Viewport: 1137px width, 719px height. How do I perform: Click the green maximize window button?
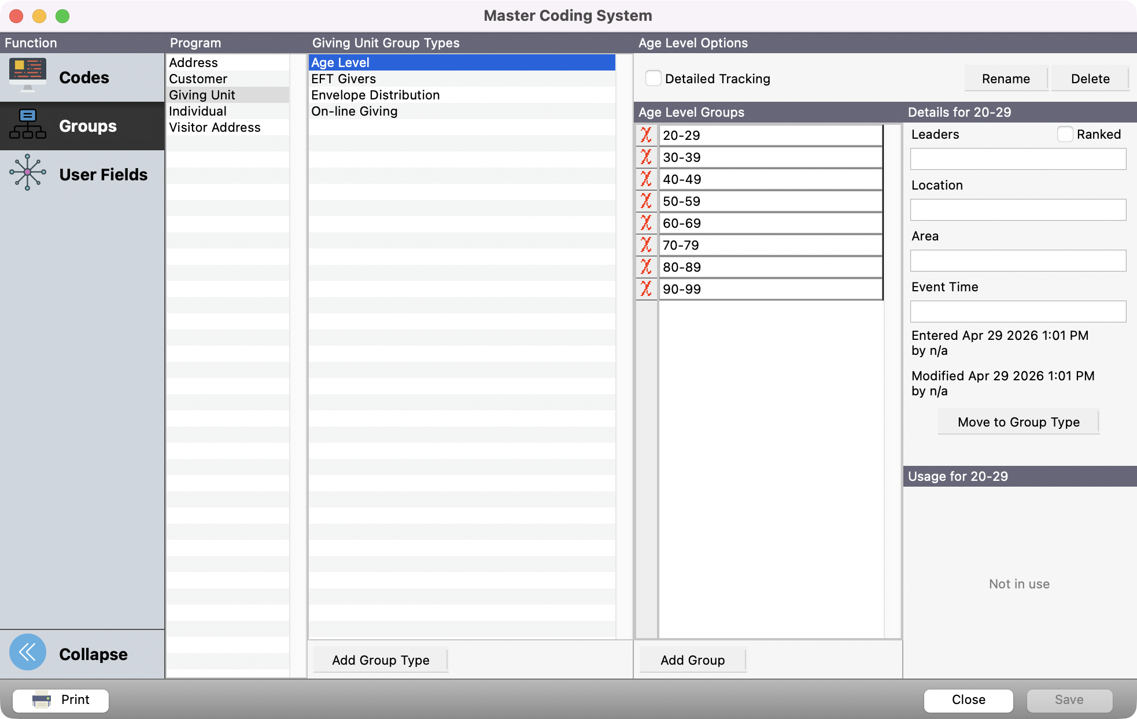62,16
